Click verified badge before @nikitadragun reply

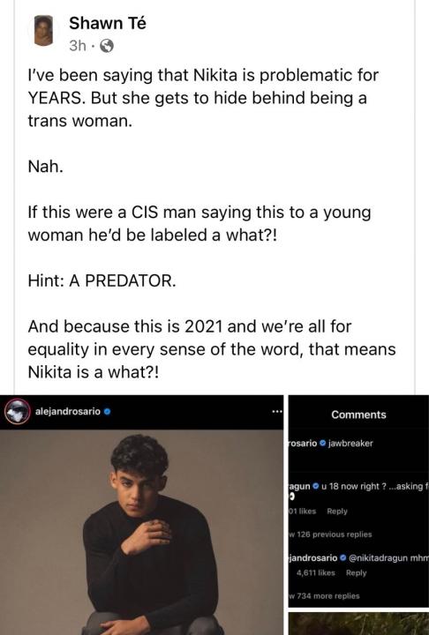(343, 558)
